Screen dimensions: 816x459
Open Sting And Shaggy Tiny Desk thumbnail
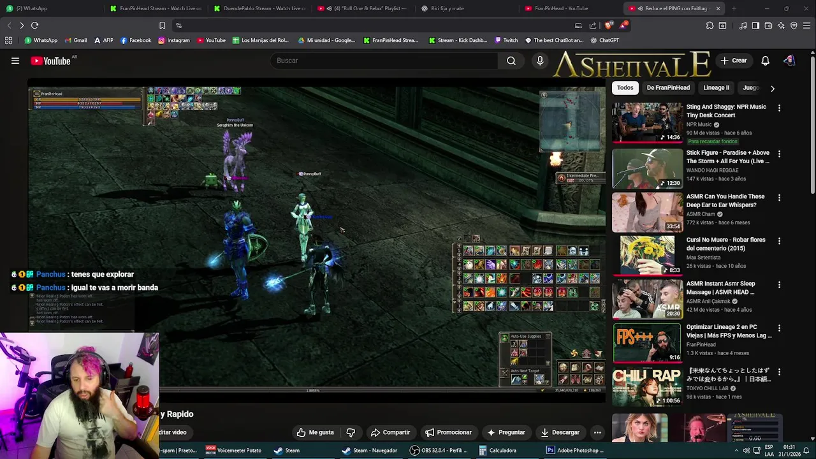click(x=646, y=122)
